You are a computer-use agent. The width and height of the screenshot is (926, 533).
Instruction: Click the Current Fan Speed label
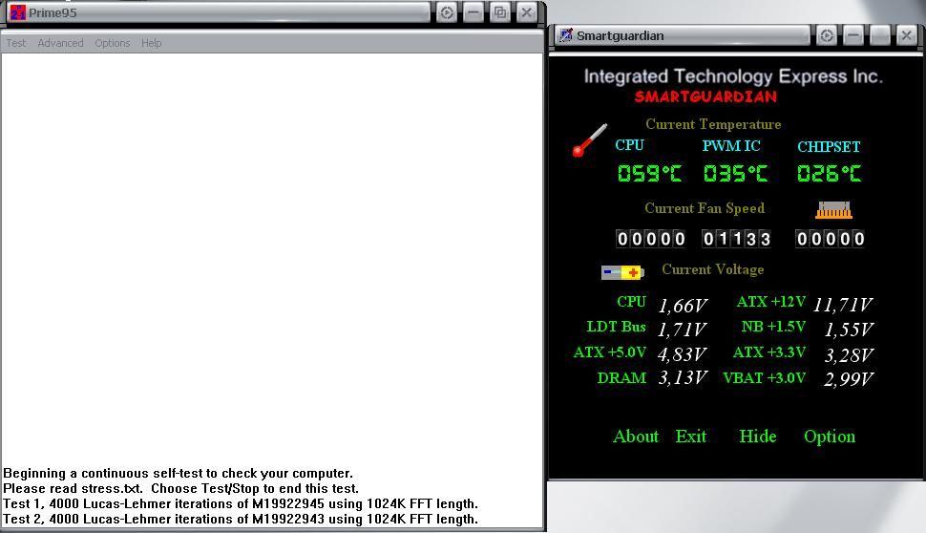(x=705, y=208)
